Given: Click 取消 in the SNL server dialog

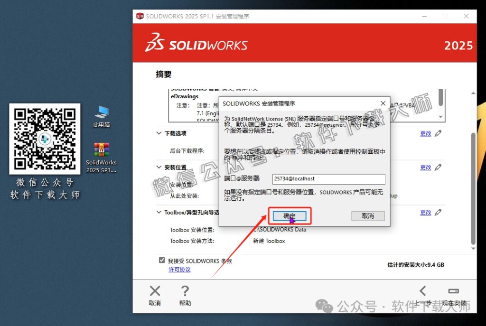Looking at the screenshot, I should [368, 216].
